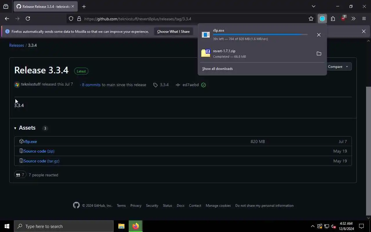Click Show all downloads

(217, 69)
